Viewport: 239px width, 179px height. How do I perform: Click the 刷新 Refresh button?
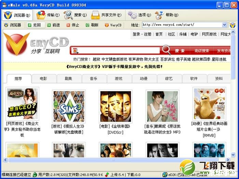click(92, 25)
